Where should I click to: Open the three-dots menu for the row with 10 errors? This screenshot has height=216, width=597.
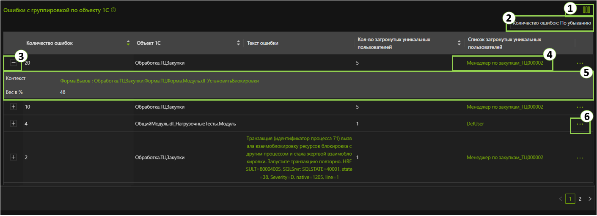(x=580, y=107)
